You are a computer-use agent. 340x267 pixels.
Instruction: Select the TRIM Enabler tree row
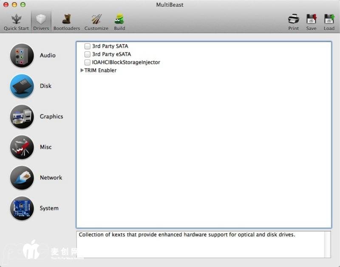[x=100, y=71]
